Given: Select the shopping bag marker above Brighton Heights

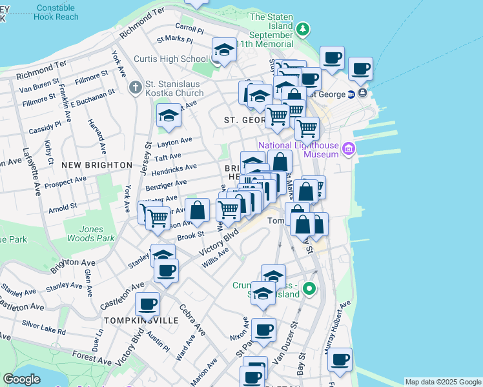Looking at the screenshot, I should pyautogui.click(x=280, y=162).
